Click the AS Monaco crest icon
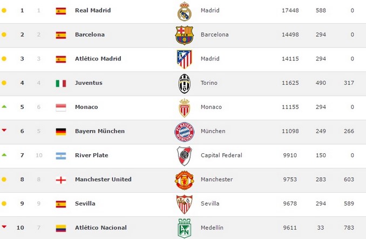The image size is (366, 239). (185, 107)
